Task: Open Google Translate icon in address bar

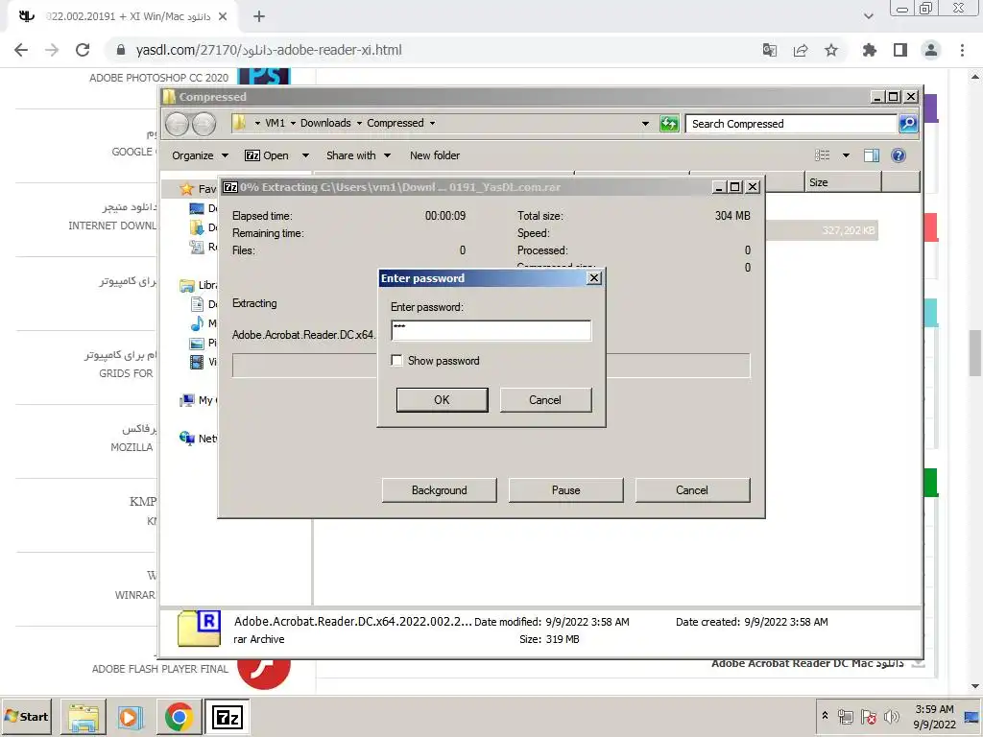Action: pyautogui.click(x=770, y=50)
